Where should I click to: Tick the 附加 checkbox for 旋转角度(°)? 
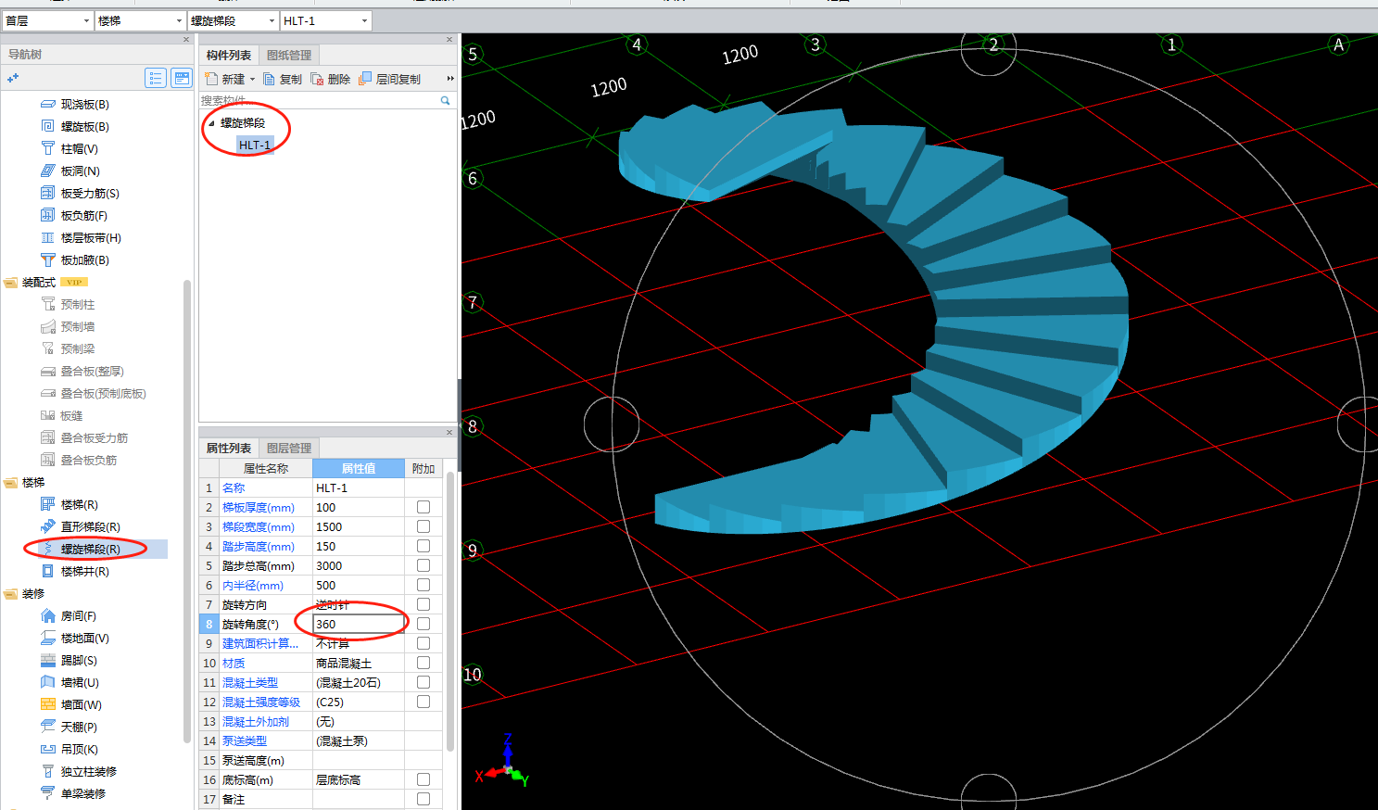coord(424,625)
